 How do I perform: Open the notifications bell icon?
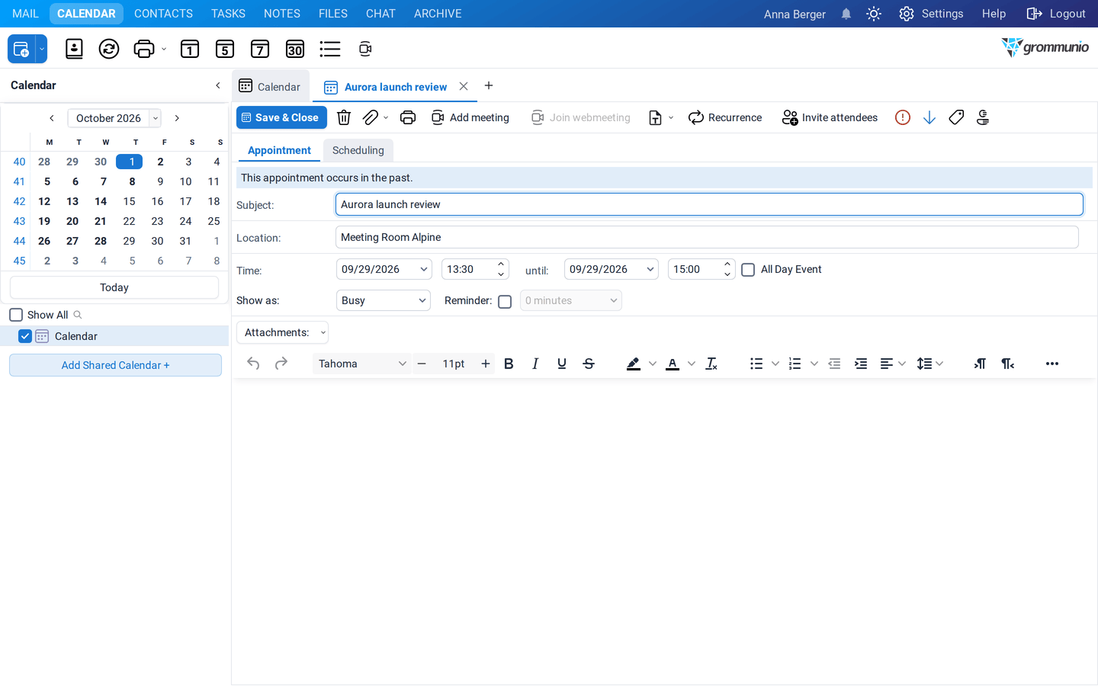click(846, 14)
